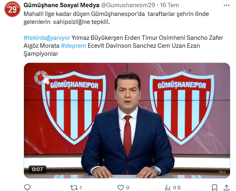Click the like count of 9

(x=128, y=188)
